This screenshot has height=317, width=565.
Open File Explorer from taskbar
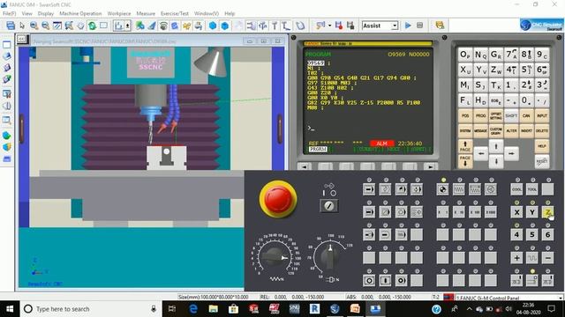pos(214,309)
